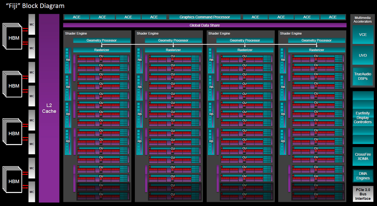Click the bottom RB block in the leftmost Shader Engine
Screen dimensions: 377x206
click(68, 142)
